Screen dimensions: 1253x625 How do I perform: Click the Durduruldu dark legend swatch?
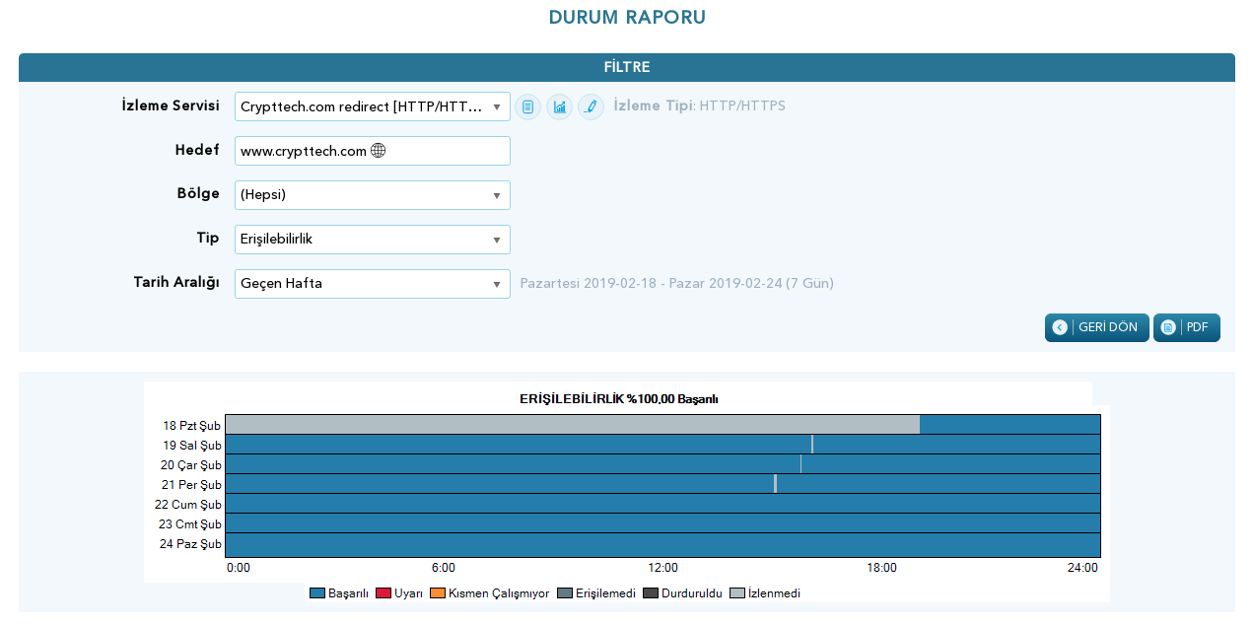click(x=651, y=593)
